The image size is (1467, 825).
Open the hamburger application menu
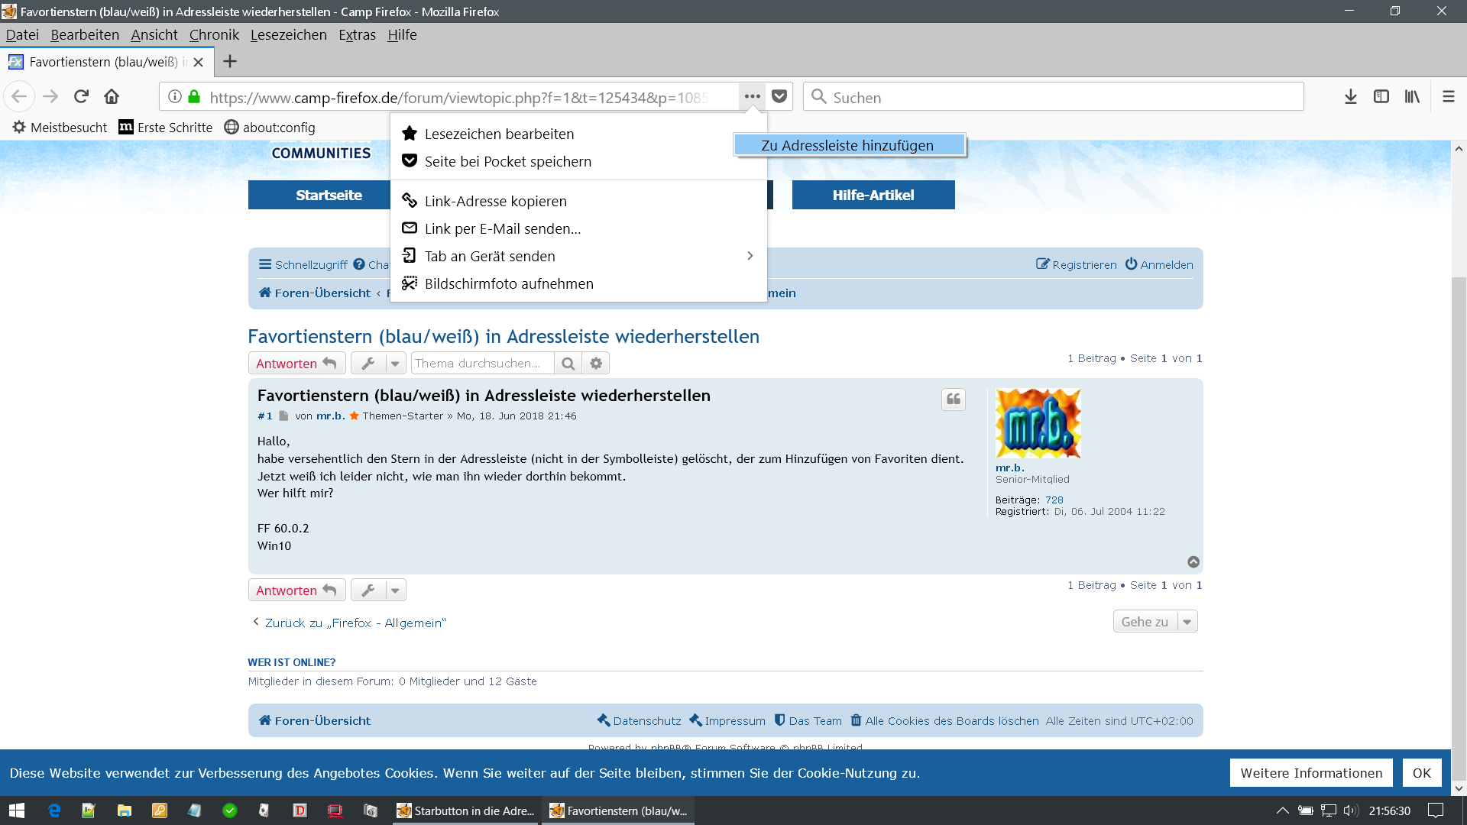click(x=1448, y=96)
